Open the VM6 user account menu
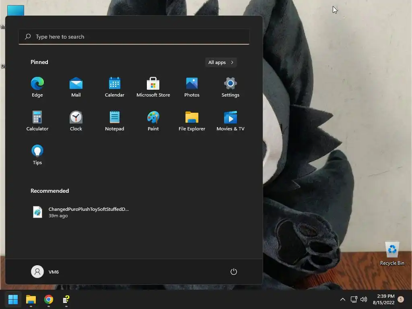This screenshot has height=309, width=412. click(x=45, y=272)
